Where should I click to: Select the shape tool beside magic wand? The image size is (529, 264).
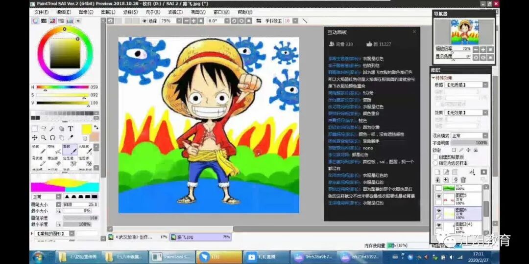pos(61,128)
